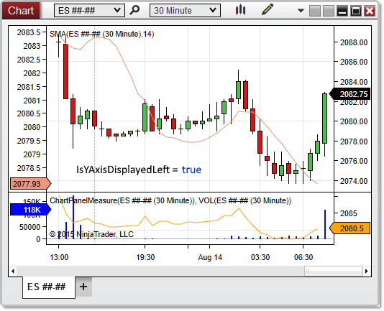Screen dimensions: 384x311
Task: Click the © 2015 NinjaTrader, LLC text
Action: pos(91,234)
